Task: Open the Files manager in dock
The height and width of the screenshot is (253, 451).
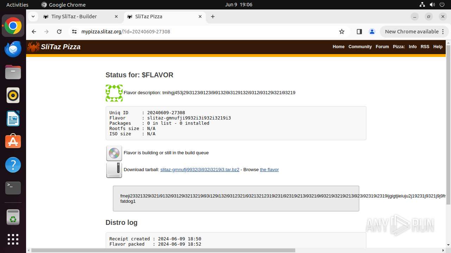Action: 13,72
